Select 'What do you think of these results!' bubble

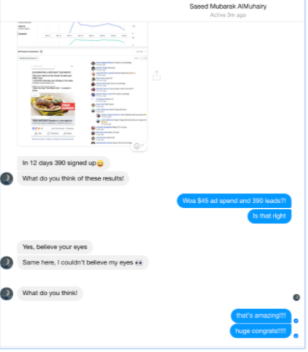73,178
